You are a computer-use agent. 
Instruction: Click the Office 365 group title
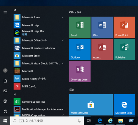[75, 12]
